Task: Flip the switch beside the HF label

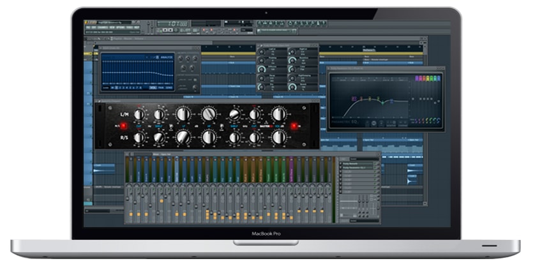Action: click(222, 126)
